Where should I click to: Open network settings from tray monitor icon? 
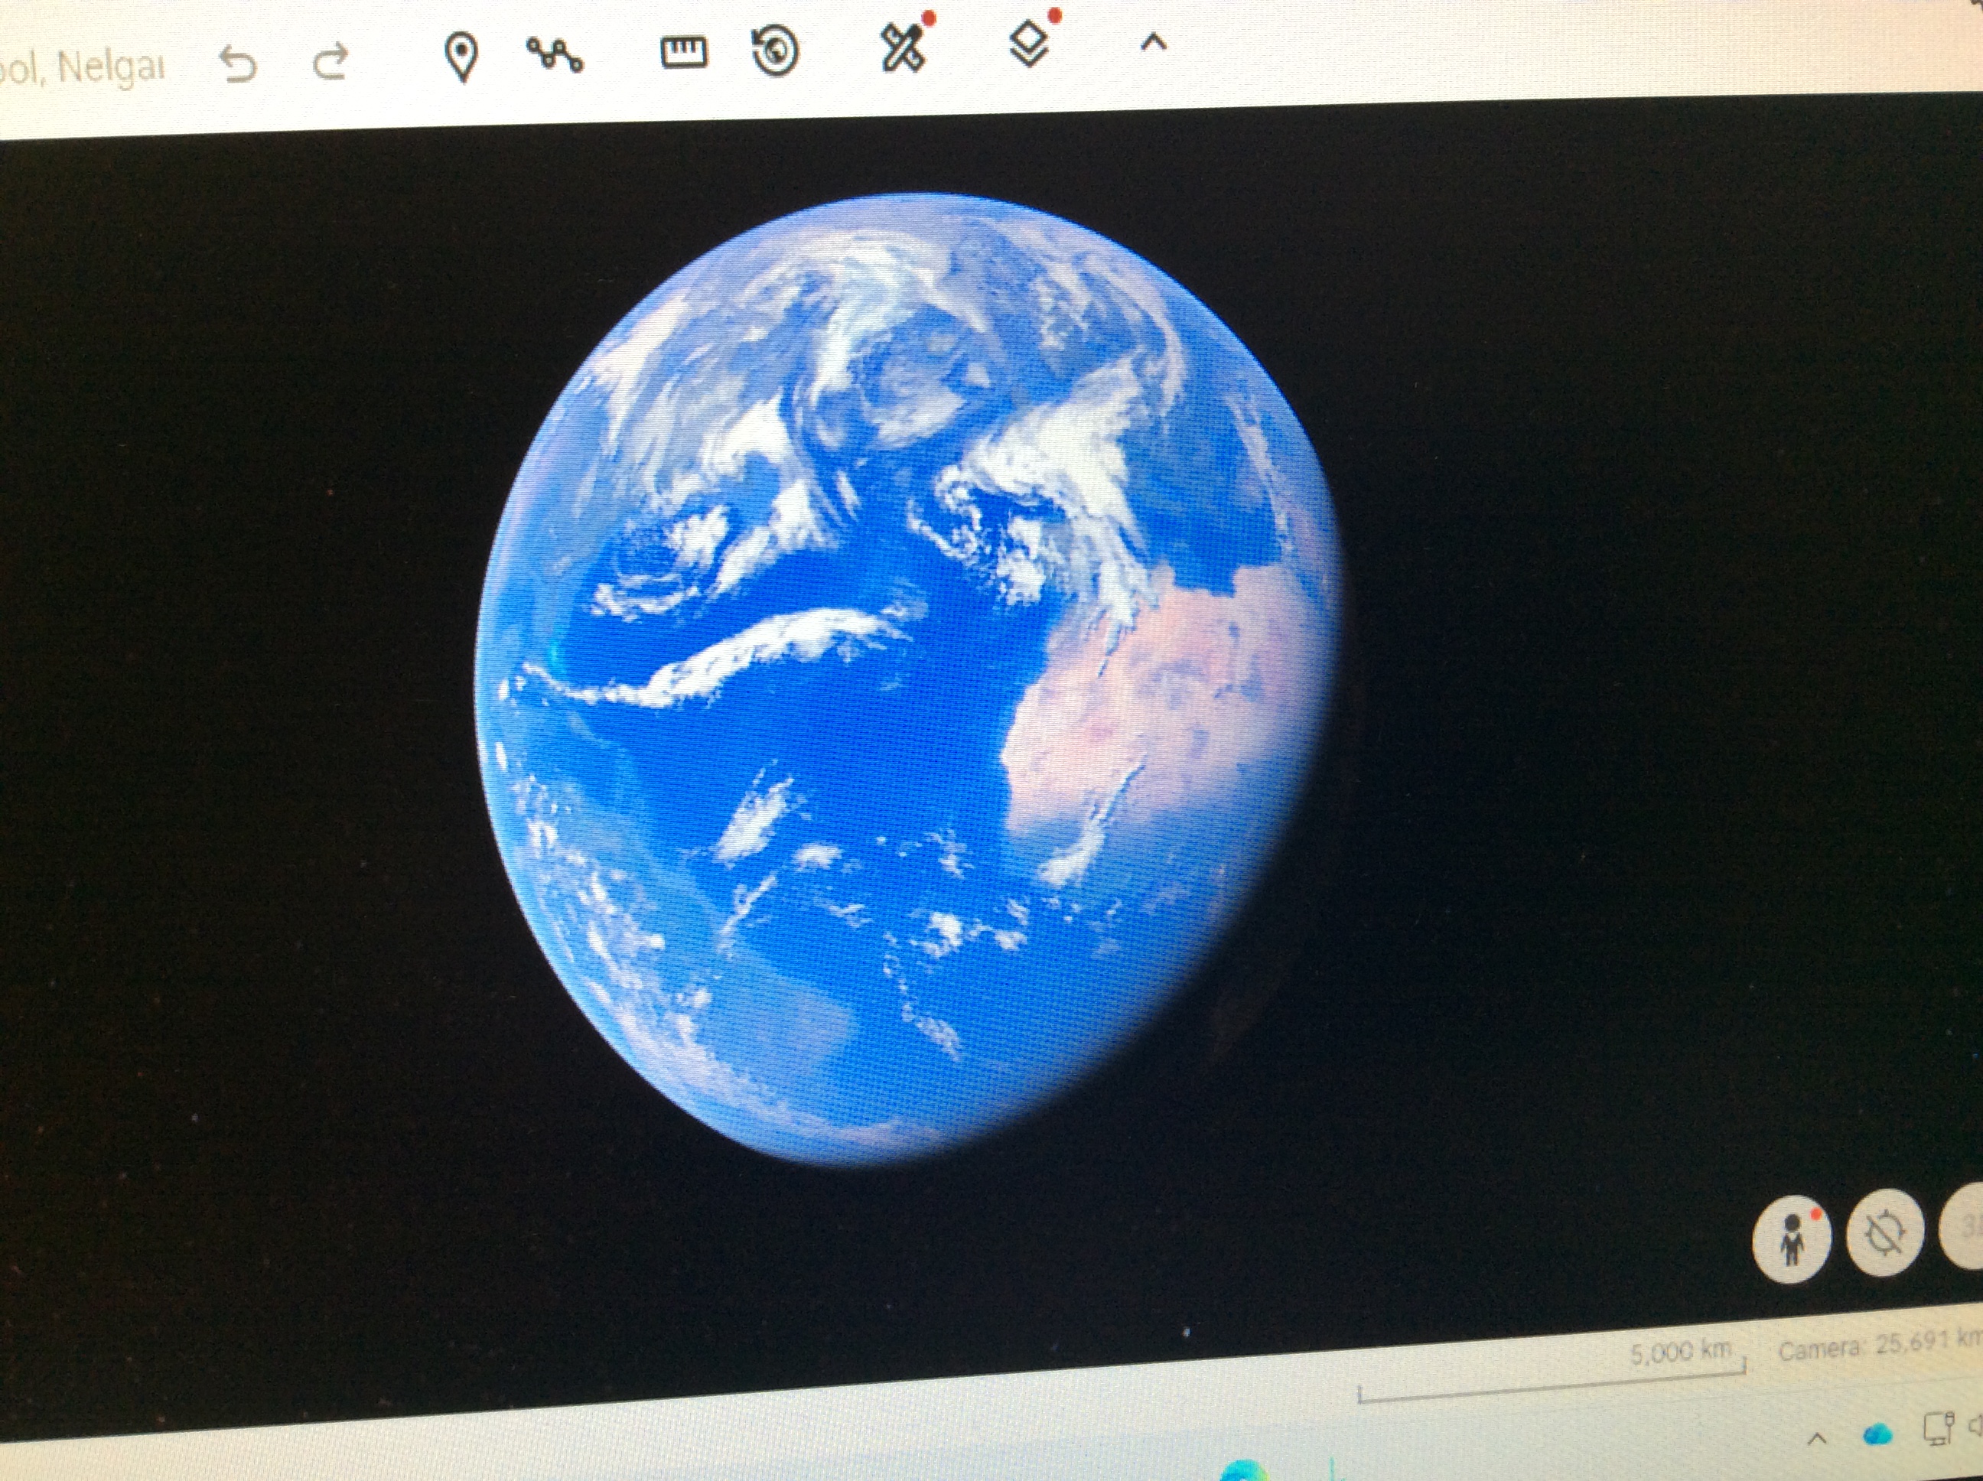click(1938, 1429)
